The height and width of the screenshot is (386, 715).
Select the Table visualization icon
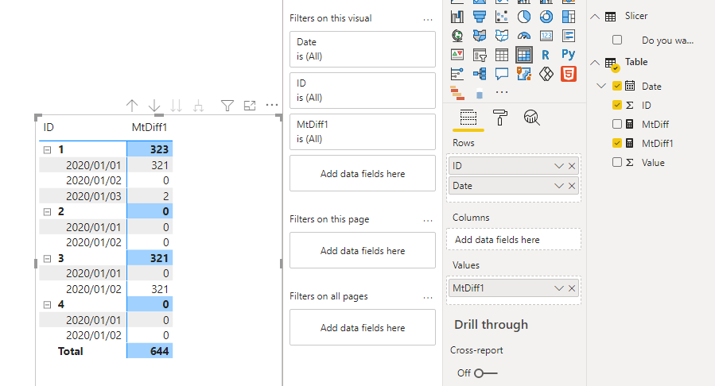[x=502, y=55]
